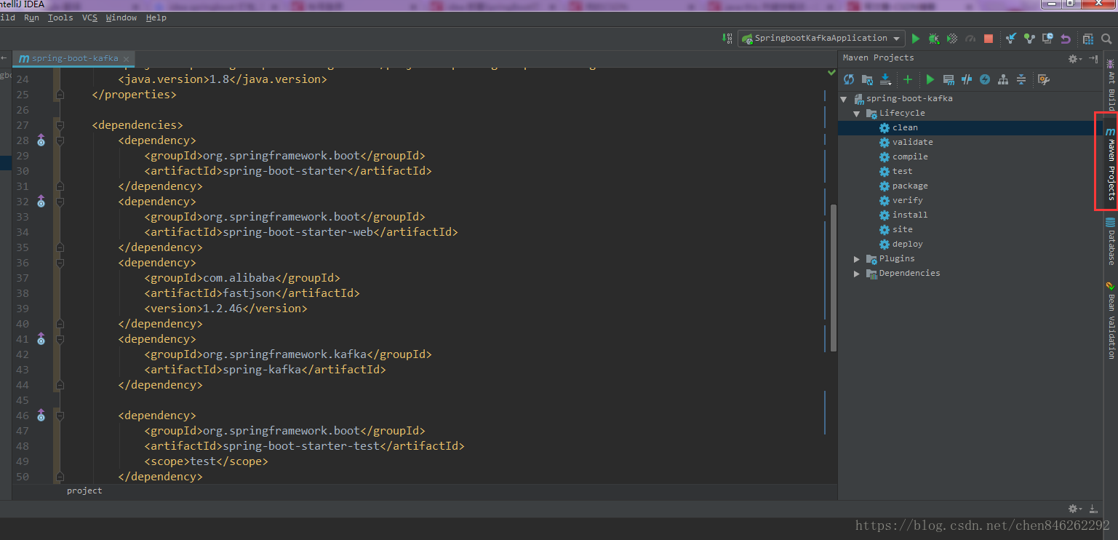This screenshot has width=1118, height=540.
Task: Run with Coverage from the main toolbar
Action: 952,39
